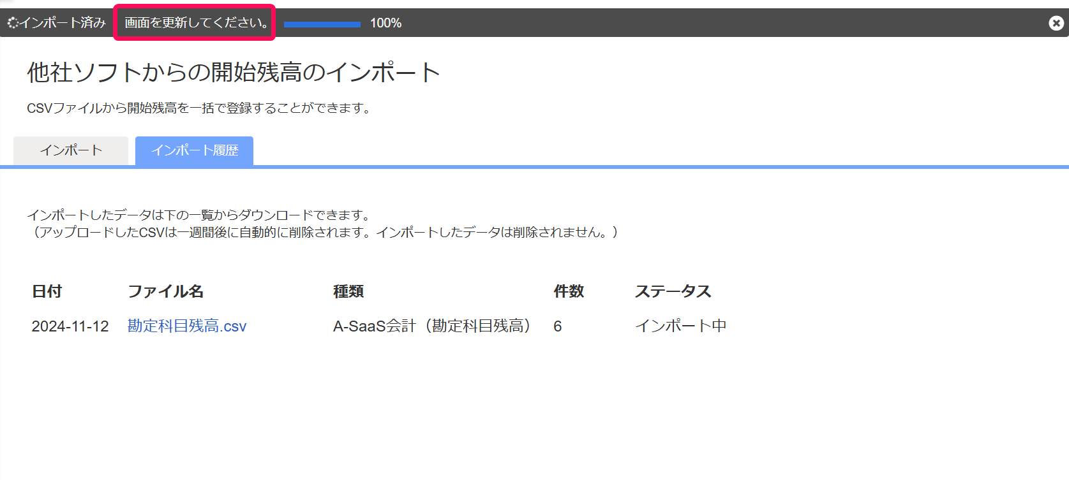Click the ファイル名 column header
Screen dimensions: 1069x480
click(166, 291)
